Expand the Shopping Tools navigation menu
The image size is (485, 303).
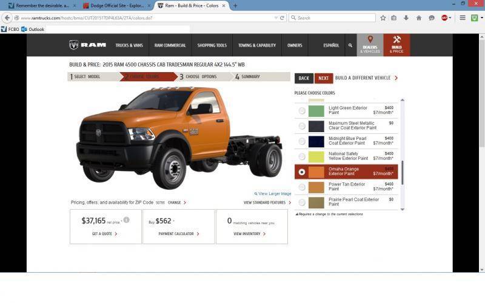(212, 45)
